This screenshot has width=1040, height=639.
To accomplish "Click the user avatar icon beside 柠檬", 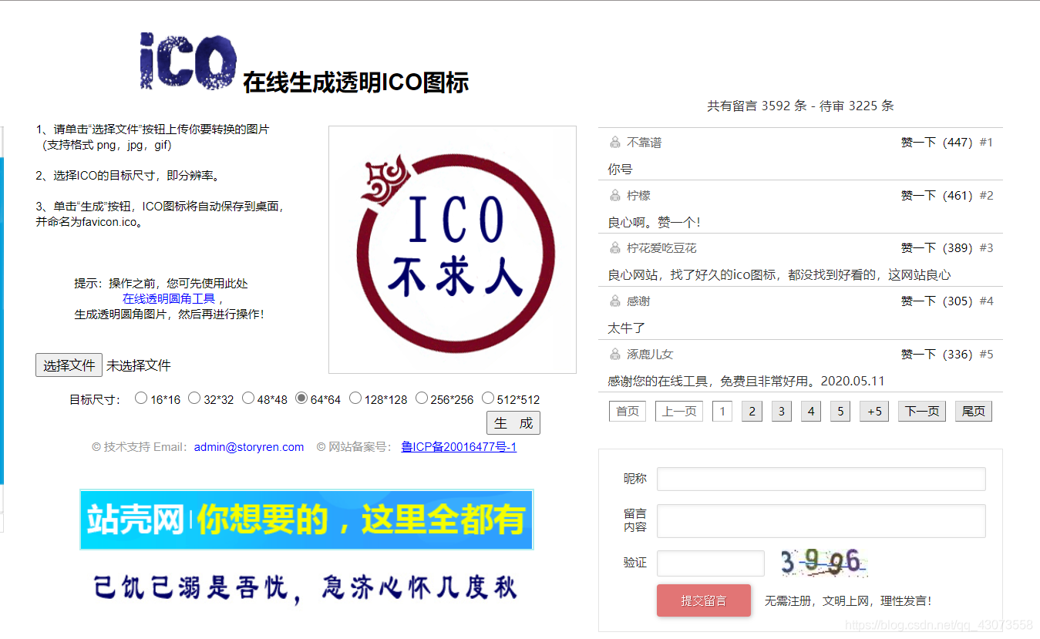I will coord(615,196).
